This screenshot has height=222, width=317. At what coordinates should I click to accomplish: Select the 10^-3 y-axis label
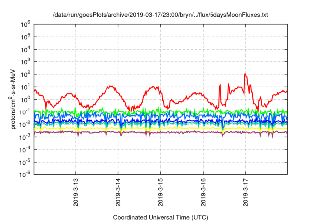click(x=25, y=137)
